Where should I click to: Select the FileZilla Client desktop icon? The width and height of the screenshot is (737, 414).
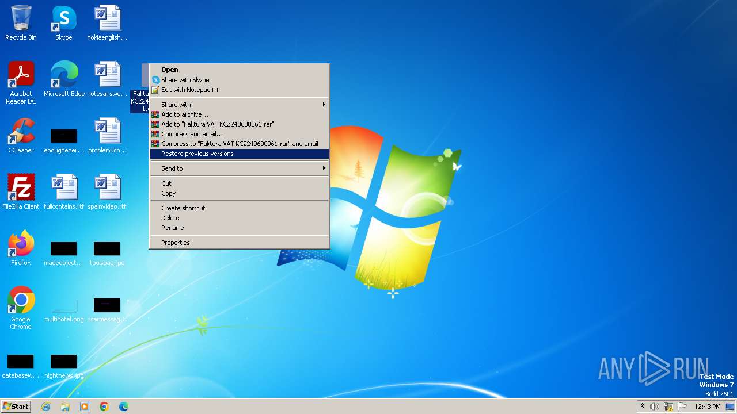click(21, 192)
